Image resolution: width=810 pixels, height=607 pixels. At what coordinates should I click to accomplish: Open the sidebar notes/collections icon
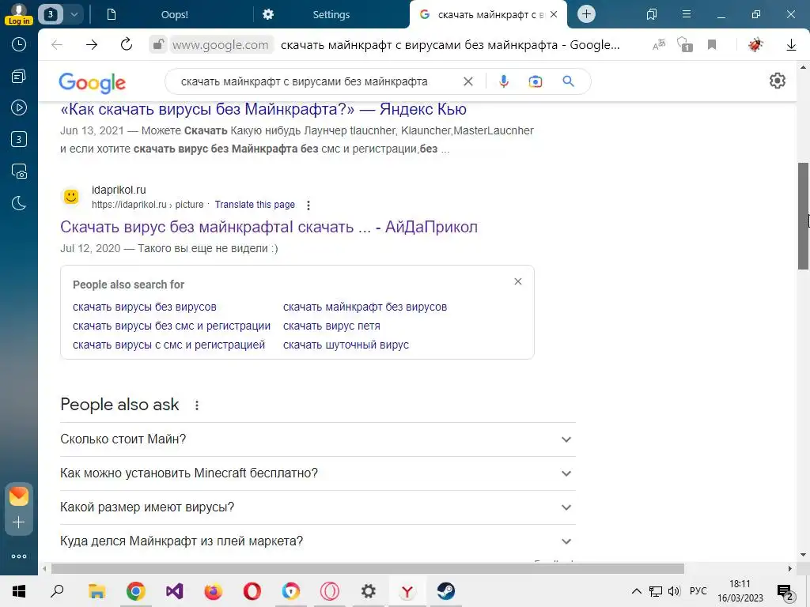(x=19, y=77)
